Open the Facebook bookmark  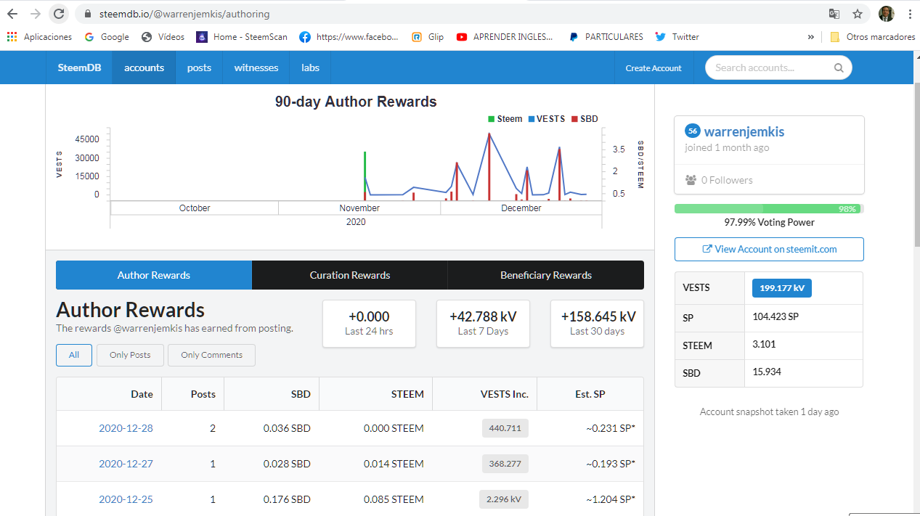pos(349,37)
